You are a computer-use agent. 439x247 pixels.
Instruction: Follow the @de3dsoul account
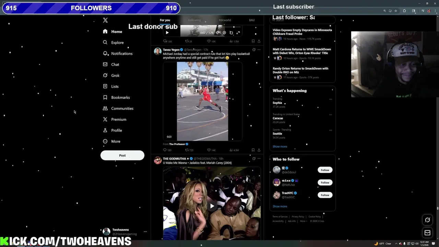[x=325, y=170]
